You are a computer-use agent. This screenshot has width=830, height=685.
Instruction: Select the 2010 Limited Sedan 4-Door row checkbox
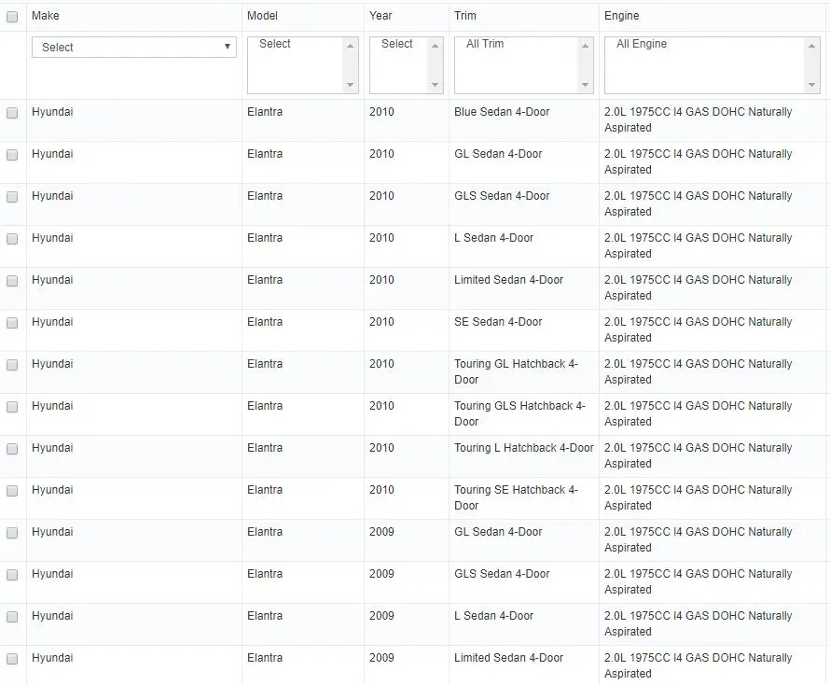(11, 281)
